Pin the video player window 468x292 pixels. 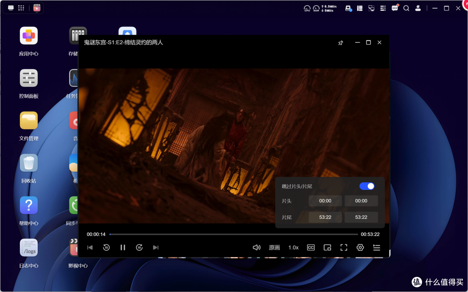point(341,43)
